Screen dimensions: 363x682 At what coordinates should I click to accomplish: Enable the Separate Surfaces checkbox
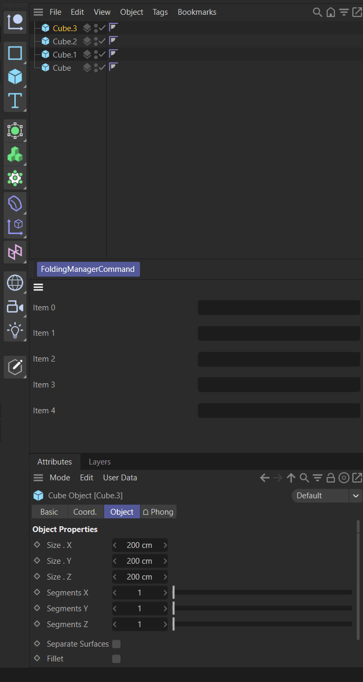116,644
